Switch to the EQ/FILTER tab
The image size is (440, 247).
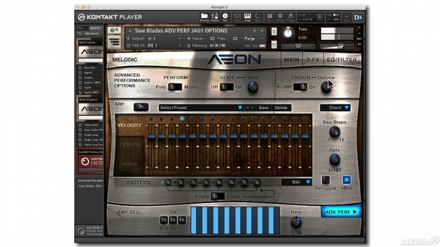pos(342,60)
